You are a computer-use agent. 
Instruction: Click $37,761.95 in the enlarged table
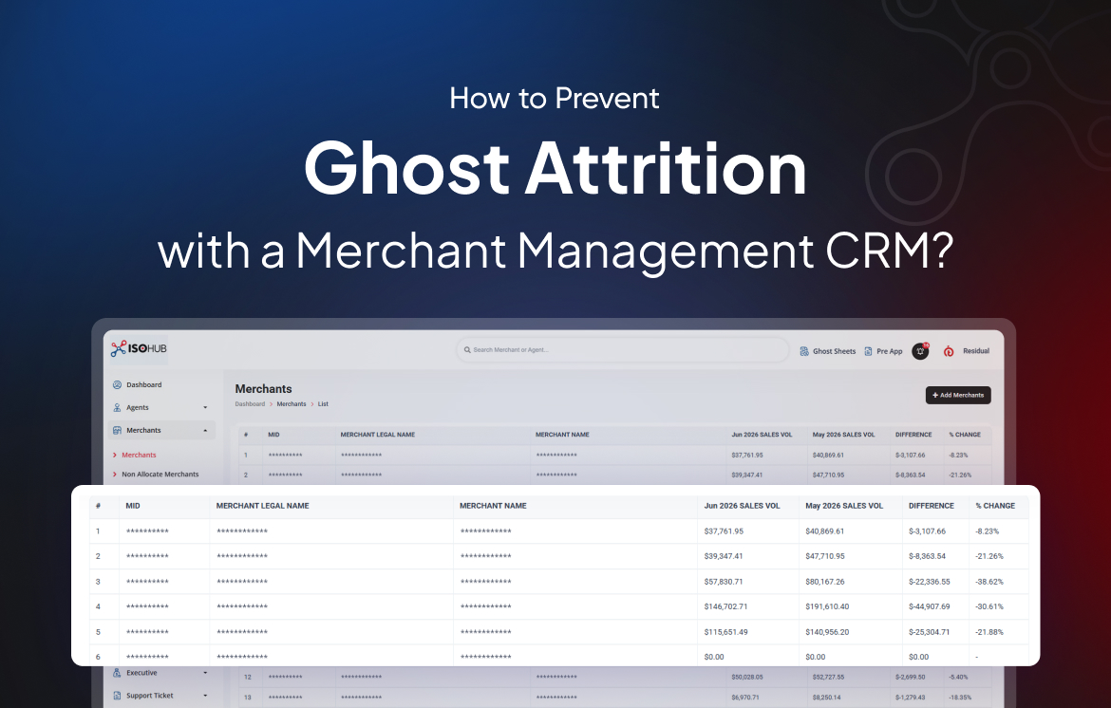coord(724,531)
